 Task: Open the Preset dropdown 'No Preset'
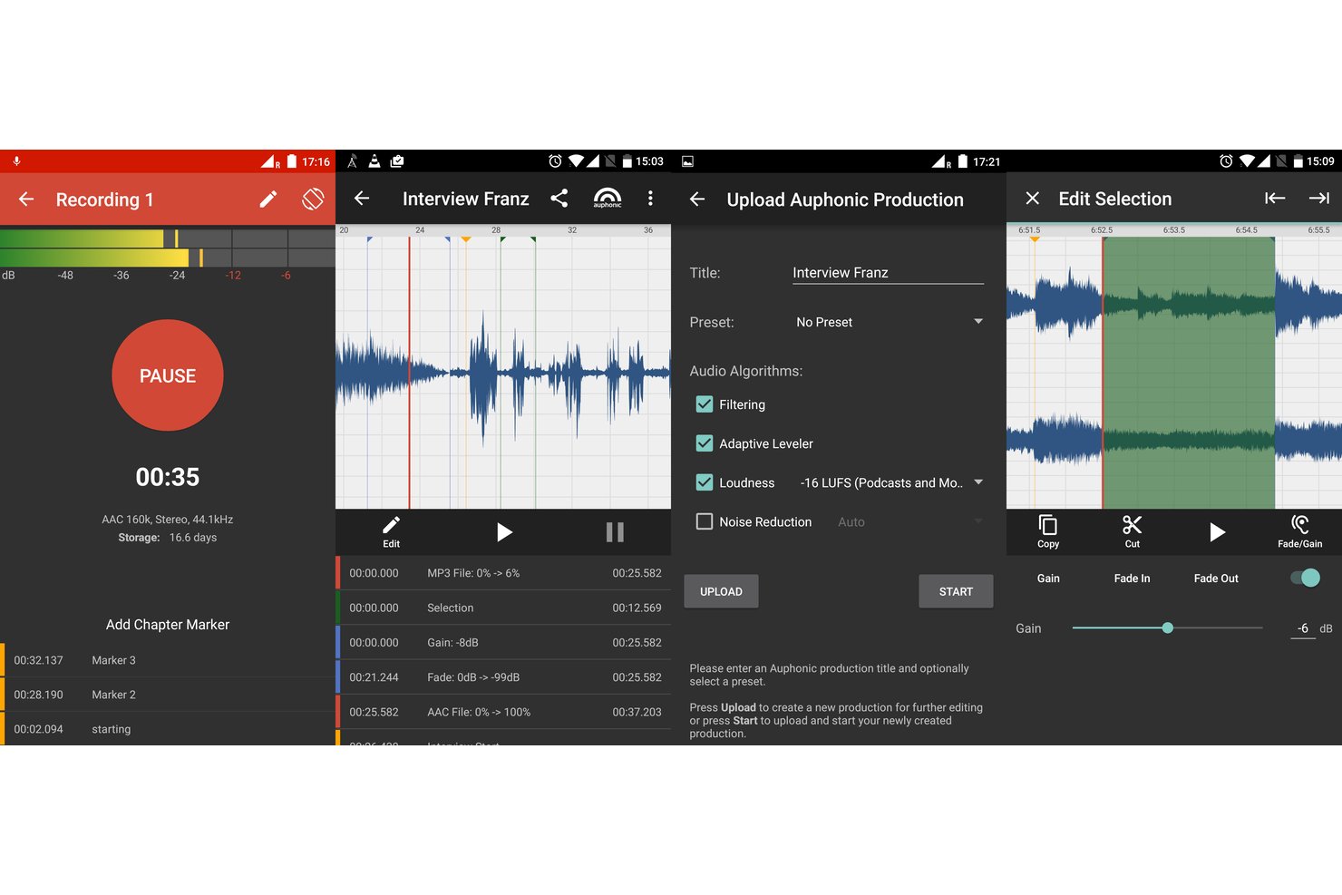[888, 322]
